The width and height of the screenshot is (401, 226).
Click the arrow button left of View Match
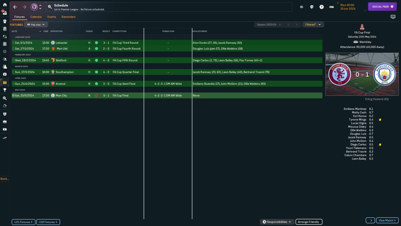(x=370, y=220)
